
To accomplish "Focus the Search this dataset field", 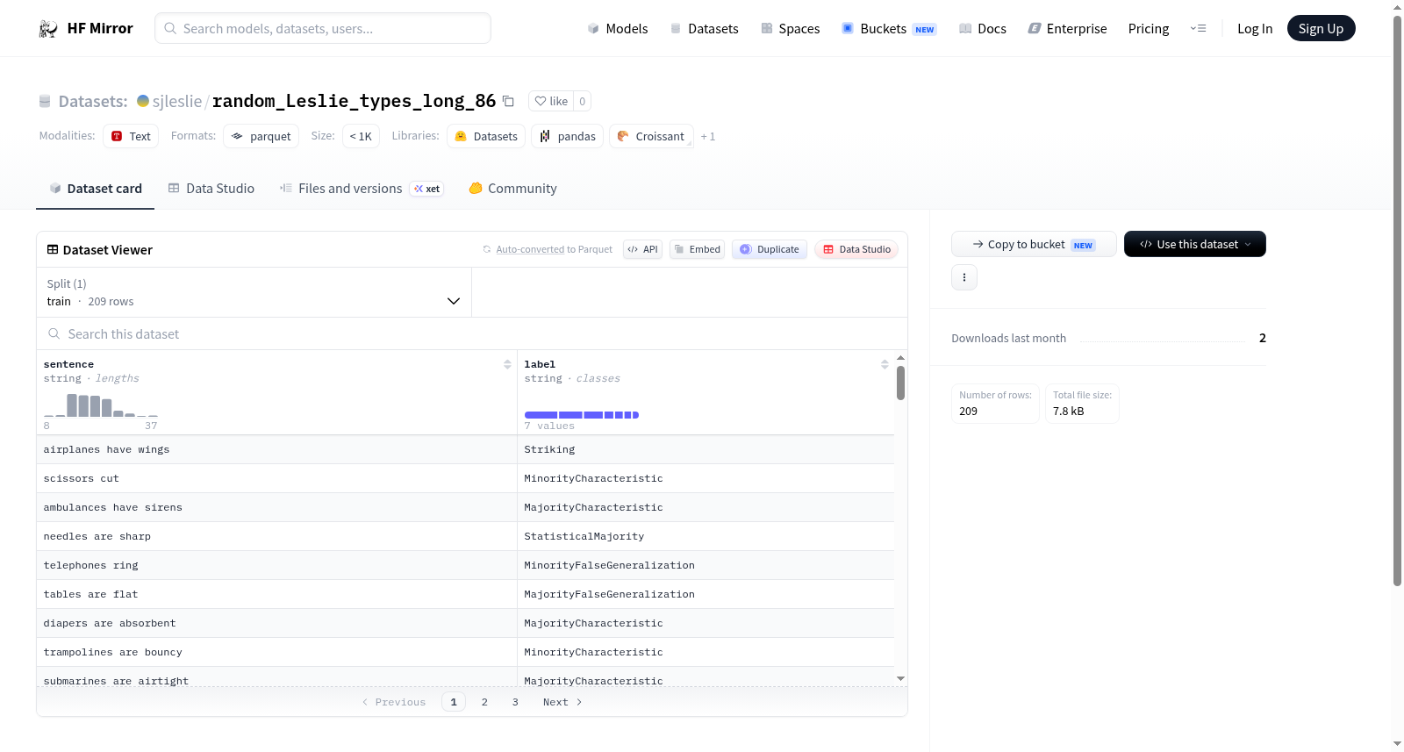I will 472,334.
